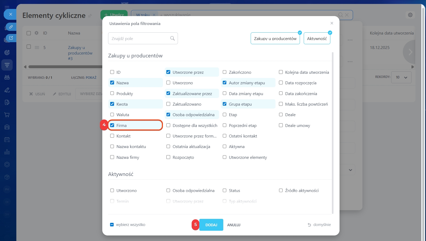Open the Rekordy count dropdown
The height and width of the screenshot is (241, 426).
click(401, 77)
